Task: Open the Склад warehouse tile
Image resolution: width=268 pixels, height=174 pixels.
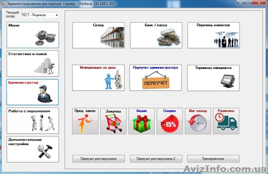Action: tap(98, 35)
